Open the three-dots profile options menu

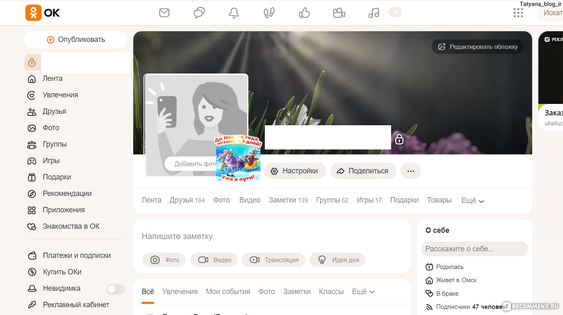click(410, 171)
